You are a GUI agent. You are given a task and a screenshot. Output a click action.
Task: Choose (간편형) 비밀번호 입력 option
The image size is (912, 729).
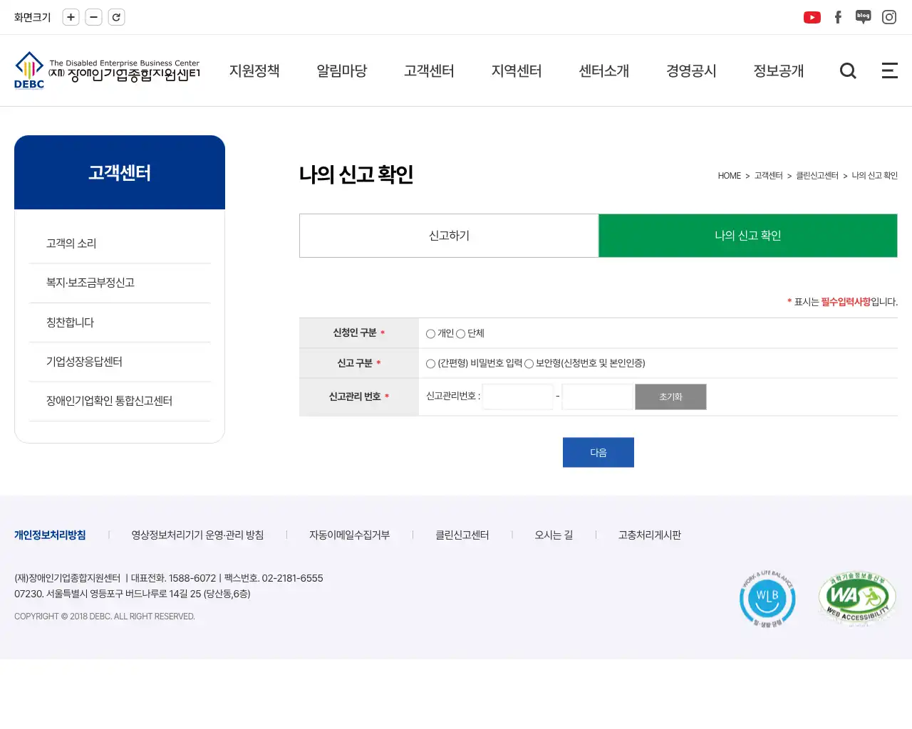[x=430, y=364]
